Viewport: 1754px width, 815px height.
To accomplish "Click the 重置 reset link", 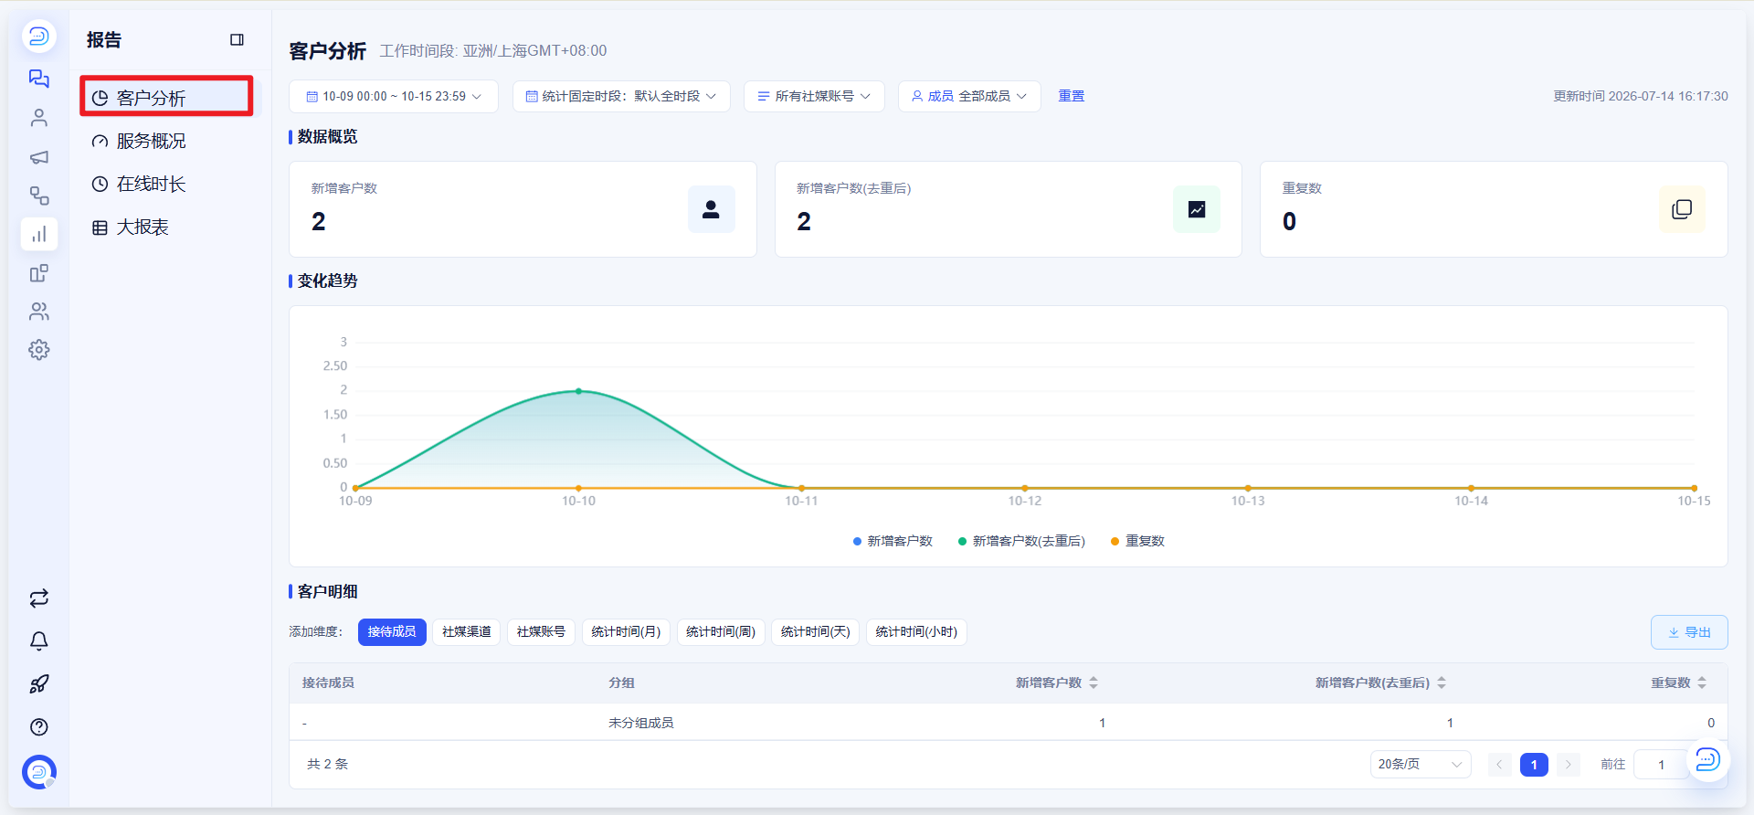I will point(1072,96).
